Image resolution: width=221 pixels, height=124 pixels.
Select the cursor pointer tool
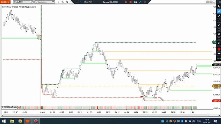[219, 6]
